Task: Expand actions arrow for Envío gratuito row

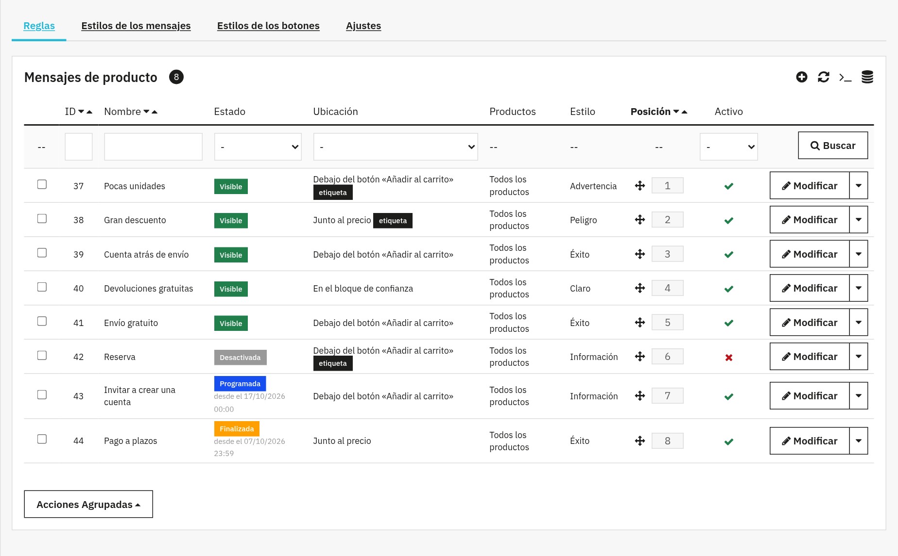Action: [859, 322]
